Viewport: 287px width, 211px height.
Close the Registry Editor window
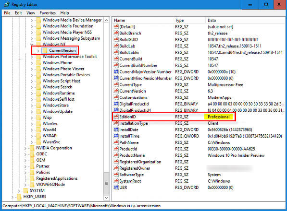pos(279,4)
